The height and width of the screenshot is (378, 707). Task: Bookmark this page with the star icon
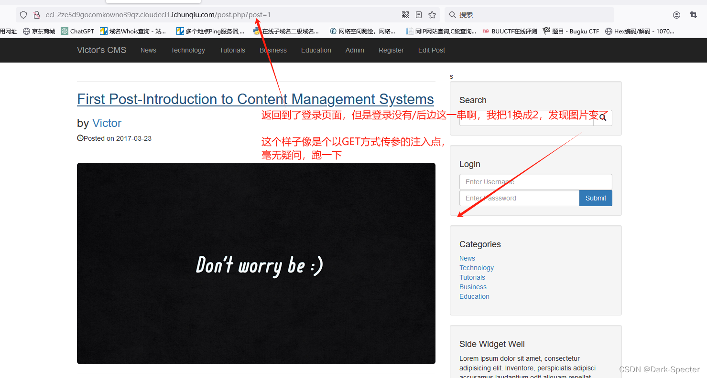(432, 15)
